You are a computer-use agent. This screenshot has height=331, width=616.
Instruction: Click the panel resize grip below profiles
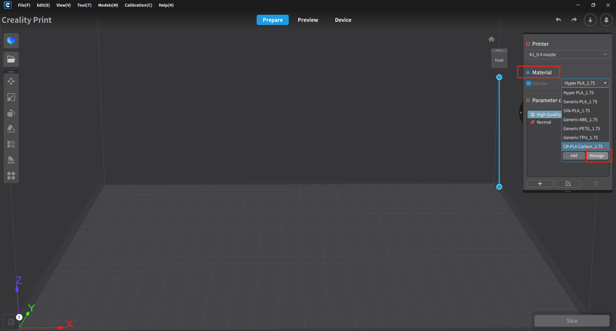(568, 191)
